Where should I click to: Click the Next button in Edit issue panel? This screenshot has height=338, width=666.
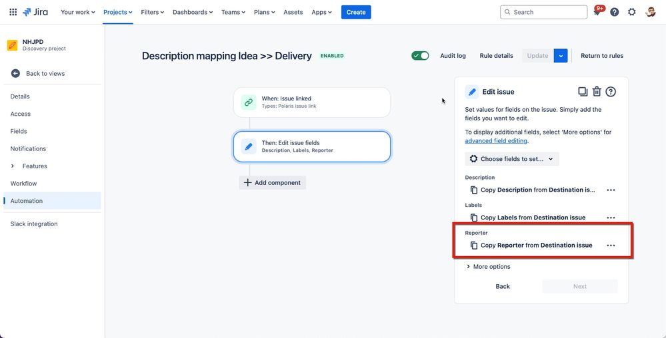click(x=580, y=286)
